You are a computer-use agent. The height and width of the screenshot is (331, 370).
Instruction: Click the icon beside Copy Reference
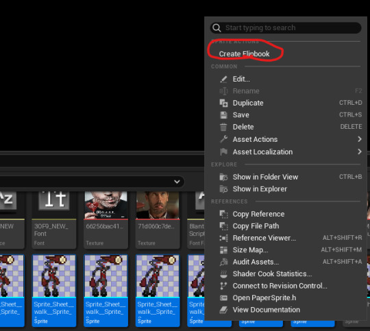[223, 214]
